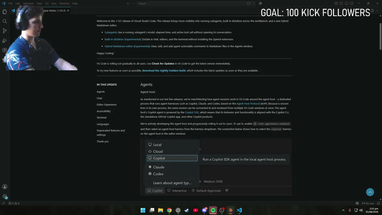The height and width of the screenshot is (215, 382).
Task: Go back with the navigation arrow
Action: pos(128,4)
